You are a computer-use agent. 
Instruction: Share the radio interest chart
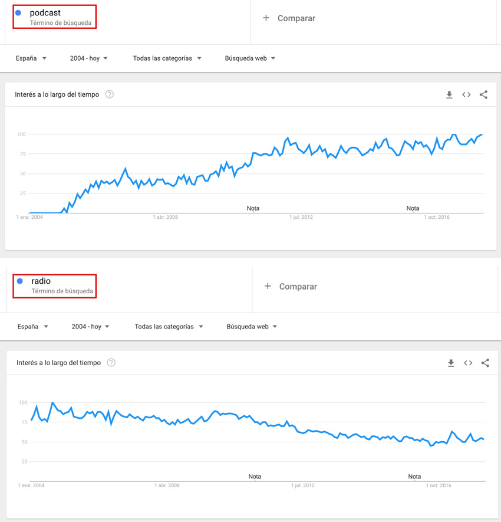click(x=485, y=362)
